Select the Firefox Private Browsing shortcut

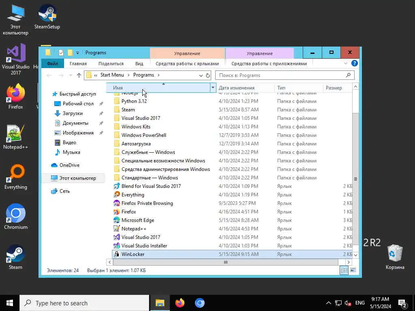point(143,203)
